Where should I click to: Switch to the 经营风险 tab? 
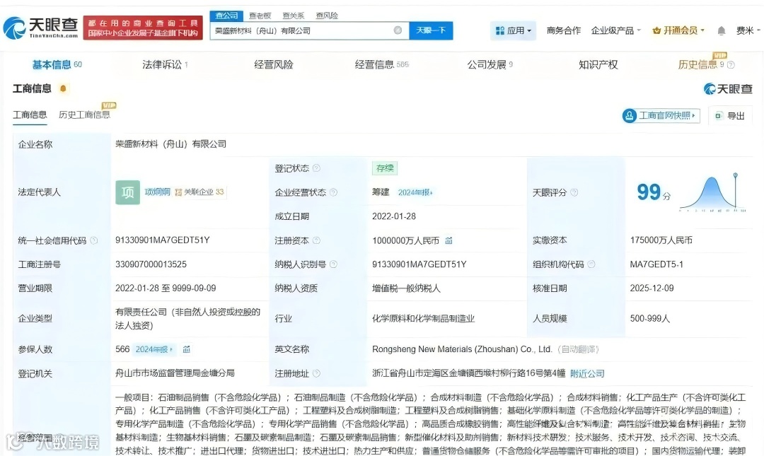[273, 64]
